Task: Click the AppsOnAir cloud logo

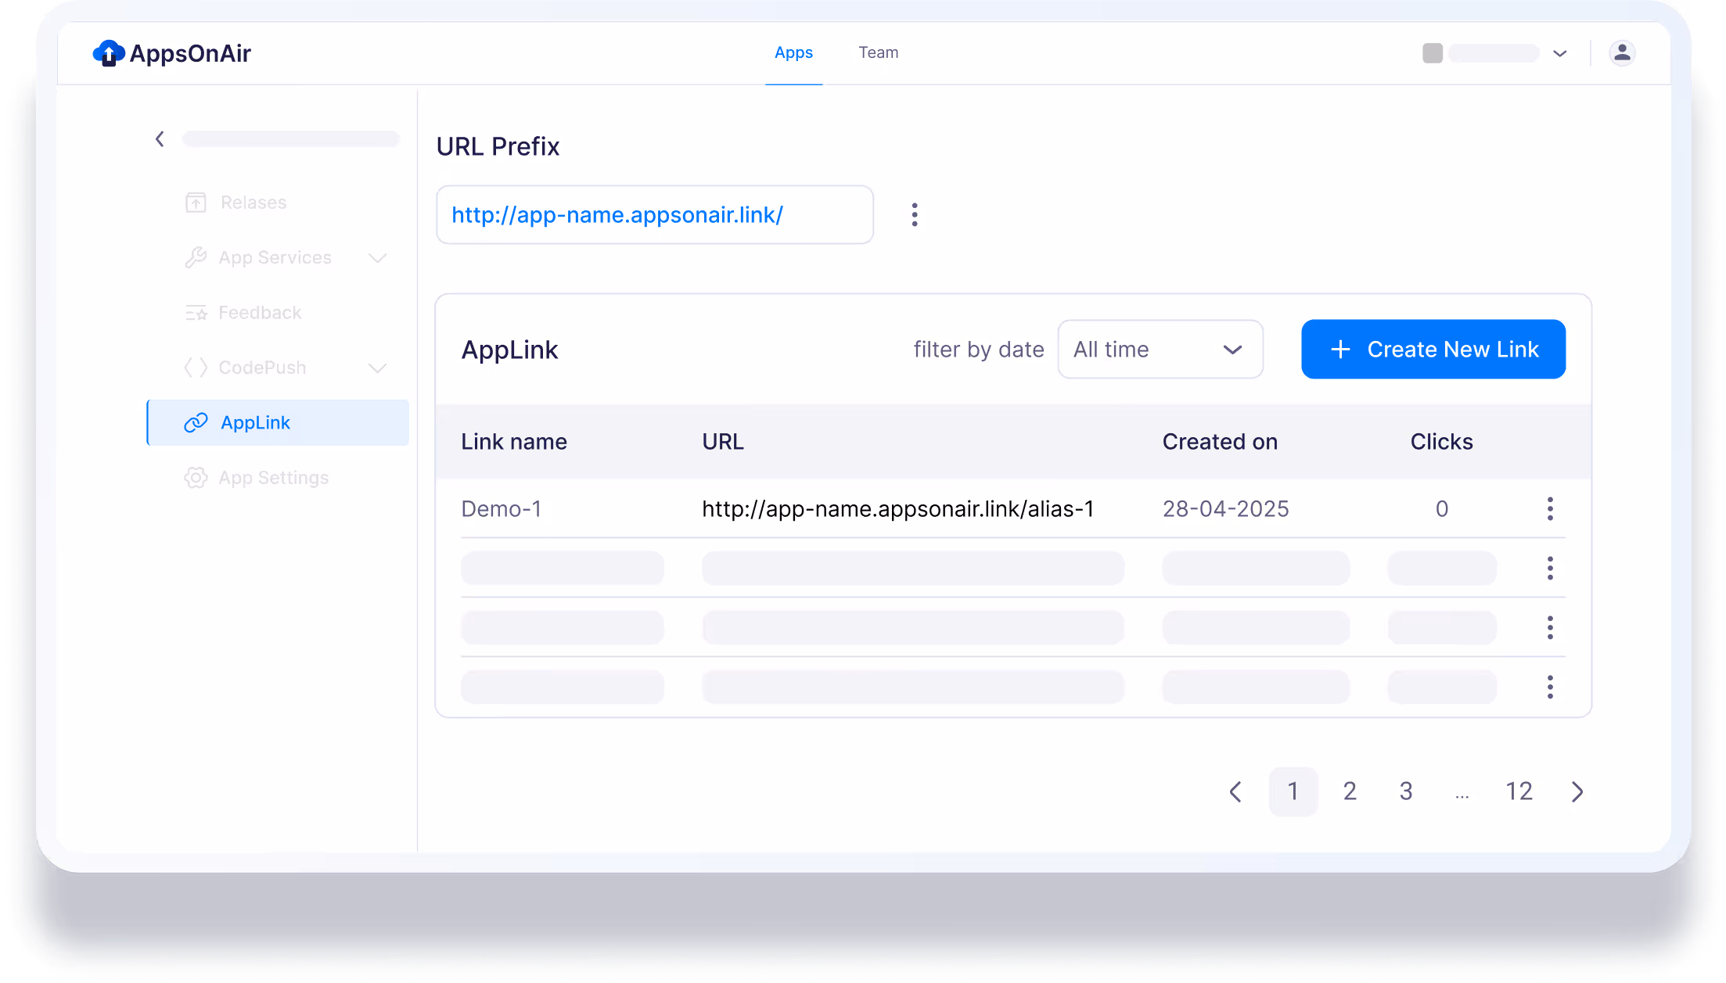Action: [109, 53]
